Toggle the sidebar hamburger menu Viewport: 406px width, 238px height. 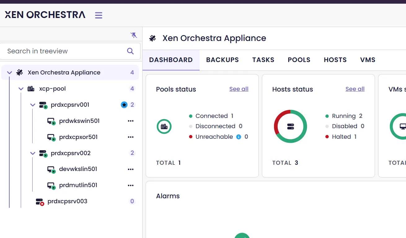99,15
